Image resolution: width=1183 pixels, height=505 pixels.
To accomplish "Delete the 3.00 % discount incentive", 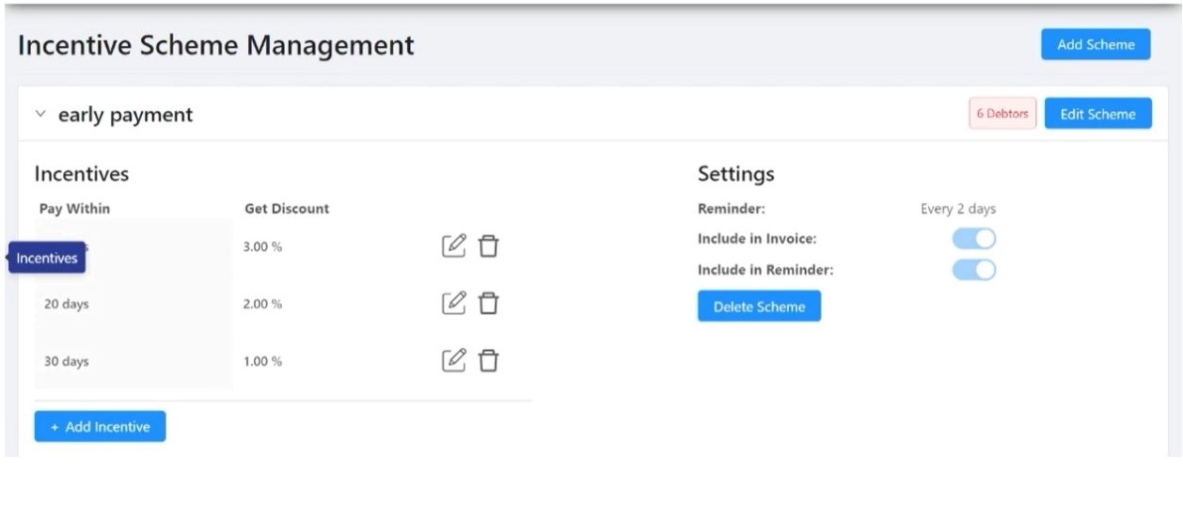I will pyautogui.click(x=488, y=246).
